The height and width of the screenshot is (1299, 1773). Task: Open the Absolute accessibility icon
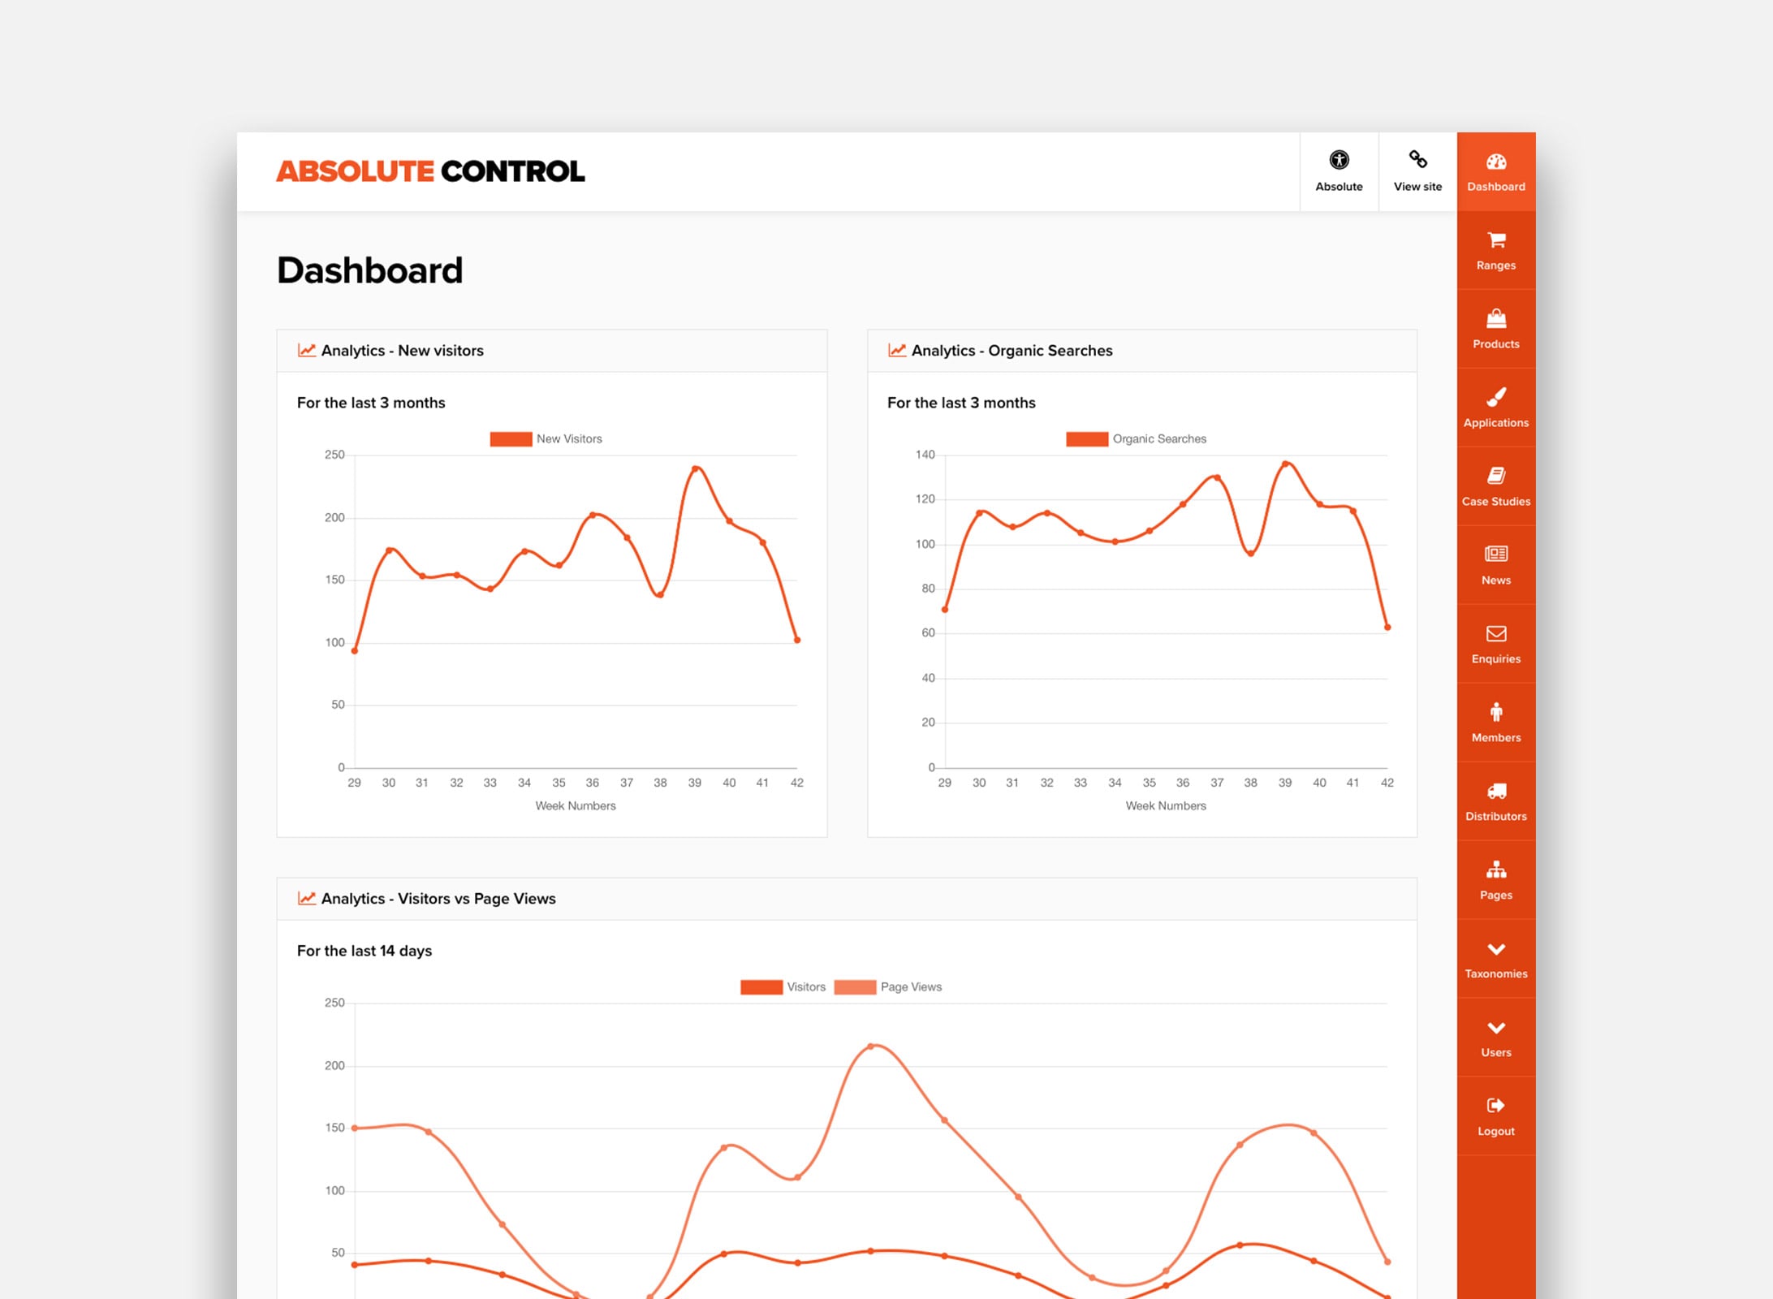click(1339, 160)
